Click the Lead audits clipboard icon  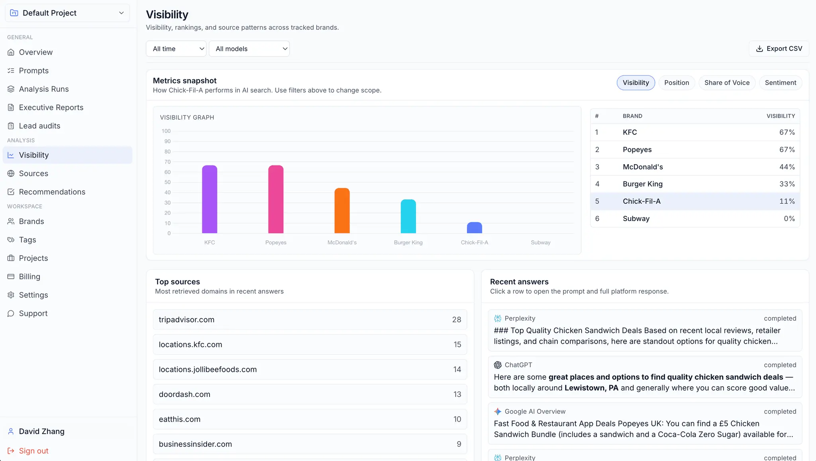(x=11, y=126)
